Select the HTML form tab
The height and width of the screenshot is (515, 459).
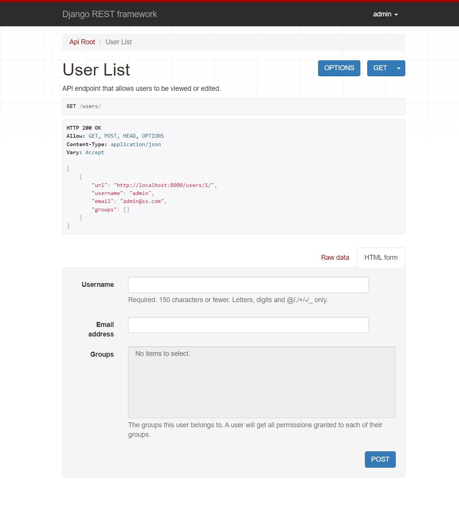pyautogui.click(x=381, y=257)
